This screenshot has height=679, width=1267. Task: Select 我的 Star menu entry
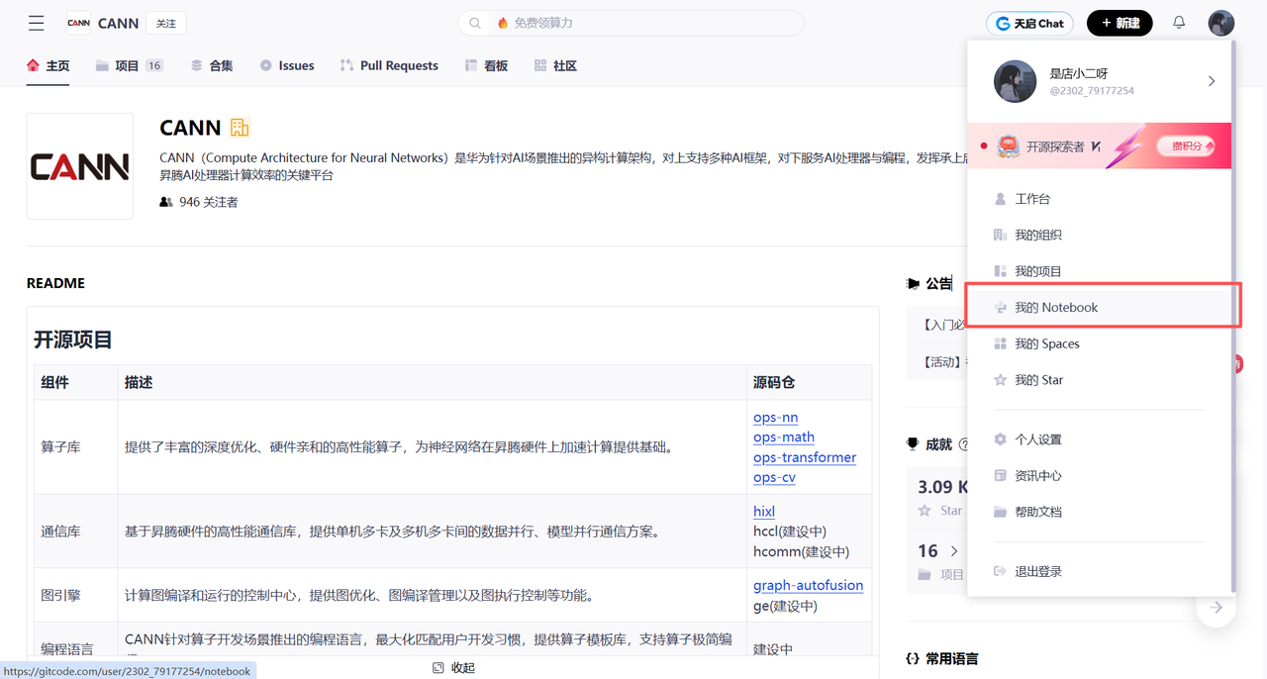(1099, 380)
